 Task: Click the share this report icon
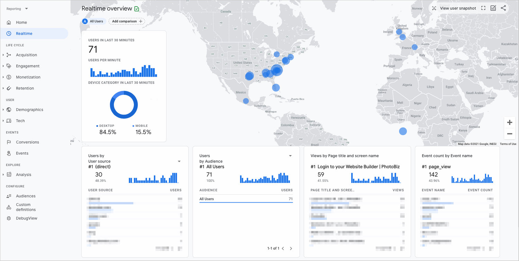click(503, 8)
